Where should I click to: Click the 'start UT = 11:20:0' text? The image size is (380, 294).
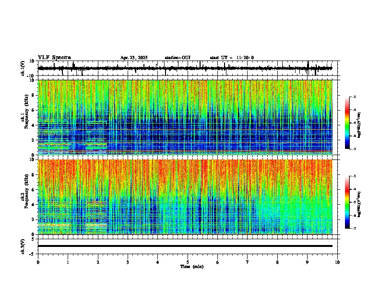[232, 58]
